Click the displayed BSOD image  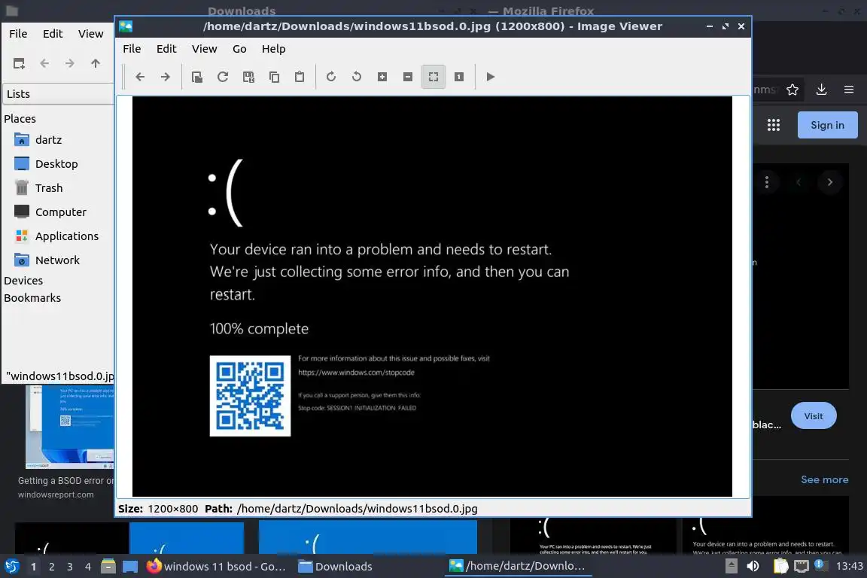point(432,297)
